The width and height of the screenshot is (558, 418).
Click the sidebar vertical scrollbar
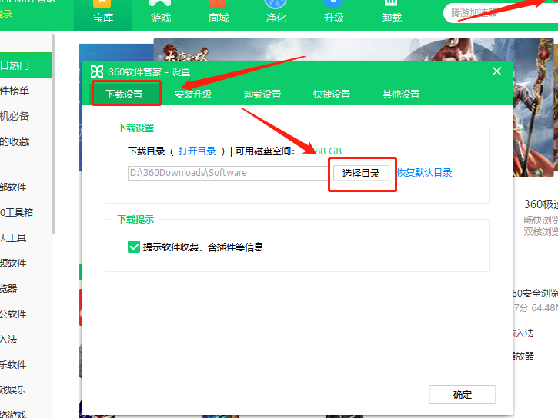click(x=53, y=134)
